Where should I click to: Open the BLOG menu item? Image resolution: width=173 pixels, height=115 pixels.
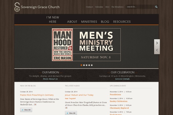point(105,22)
